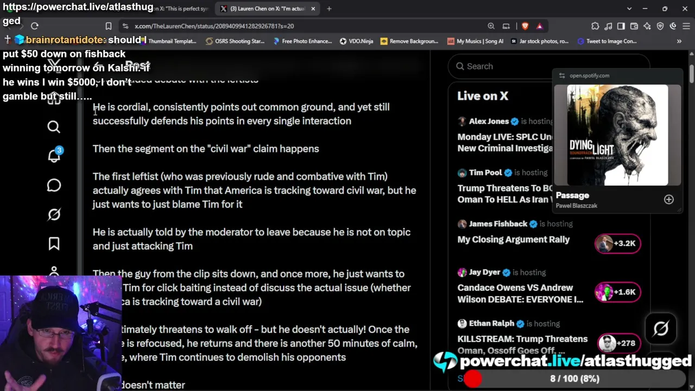
Task: Click the Dying Light album cover thumbnail
Action: coord(617,135)
